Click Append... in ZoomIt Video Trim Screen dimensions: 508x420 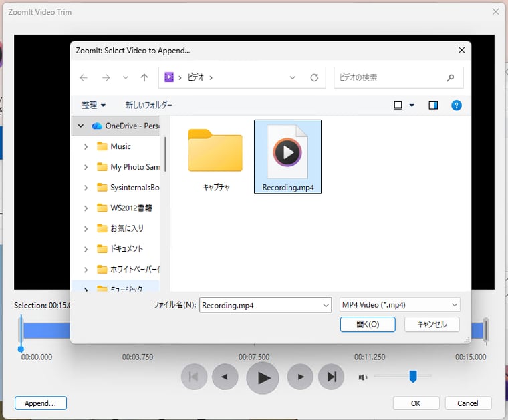tap(41, 403)
